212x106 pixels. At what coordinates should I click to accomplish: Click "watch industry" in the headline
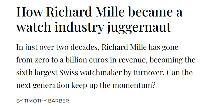coord(60,27)
